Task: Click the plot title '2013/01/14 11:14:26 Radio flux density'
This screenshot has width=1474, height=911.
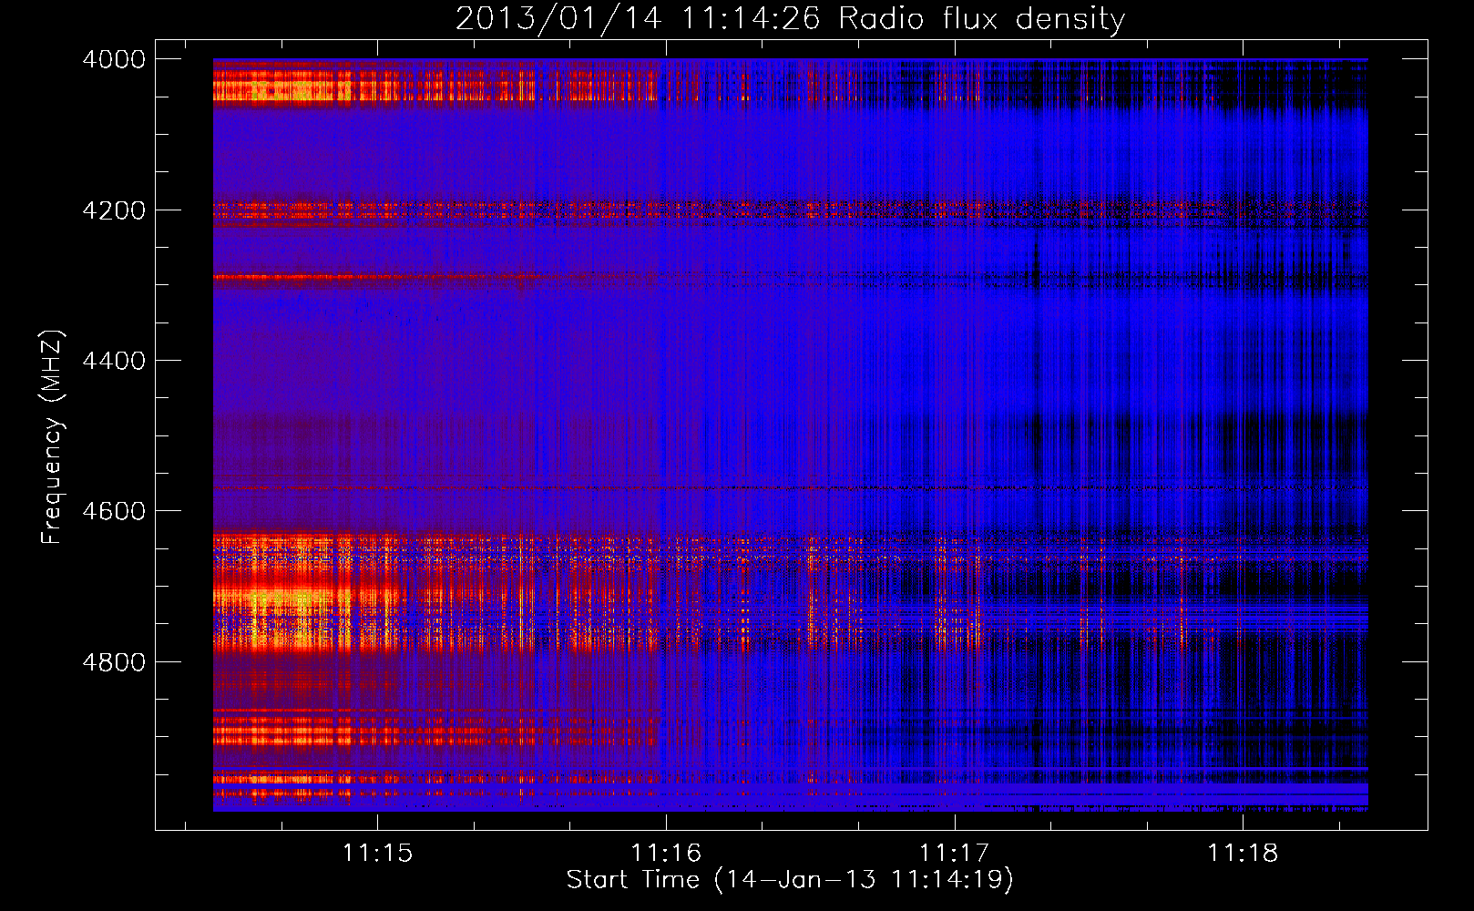Action: [790, 18]
